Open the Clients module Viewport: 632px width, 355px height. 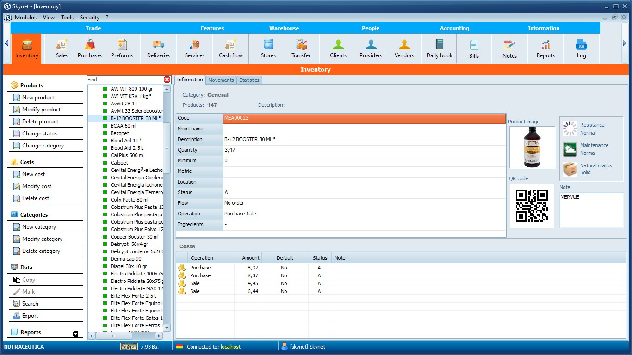338,48
